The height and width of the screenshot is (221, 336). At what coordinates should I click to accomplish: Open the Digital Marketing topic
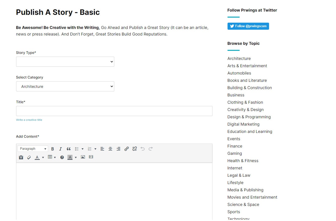point(243,124)
